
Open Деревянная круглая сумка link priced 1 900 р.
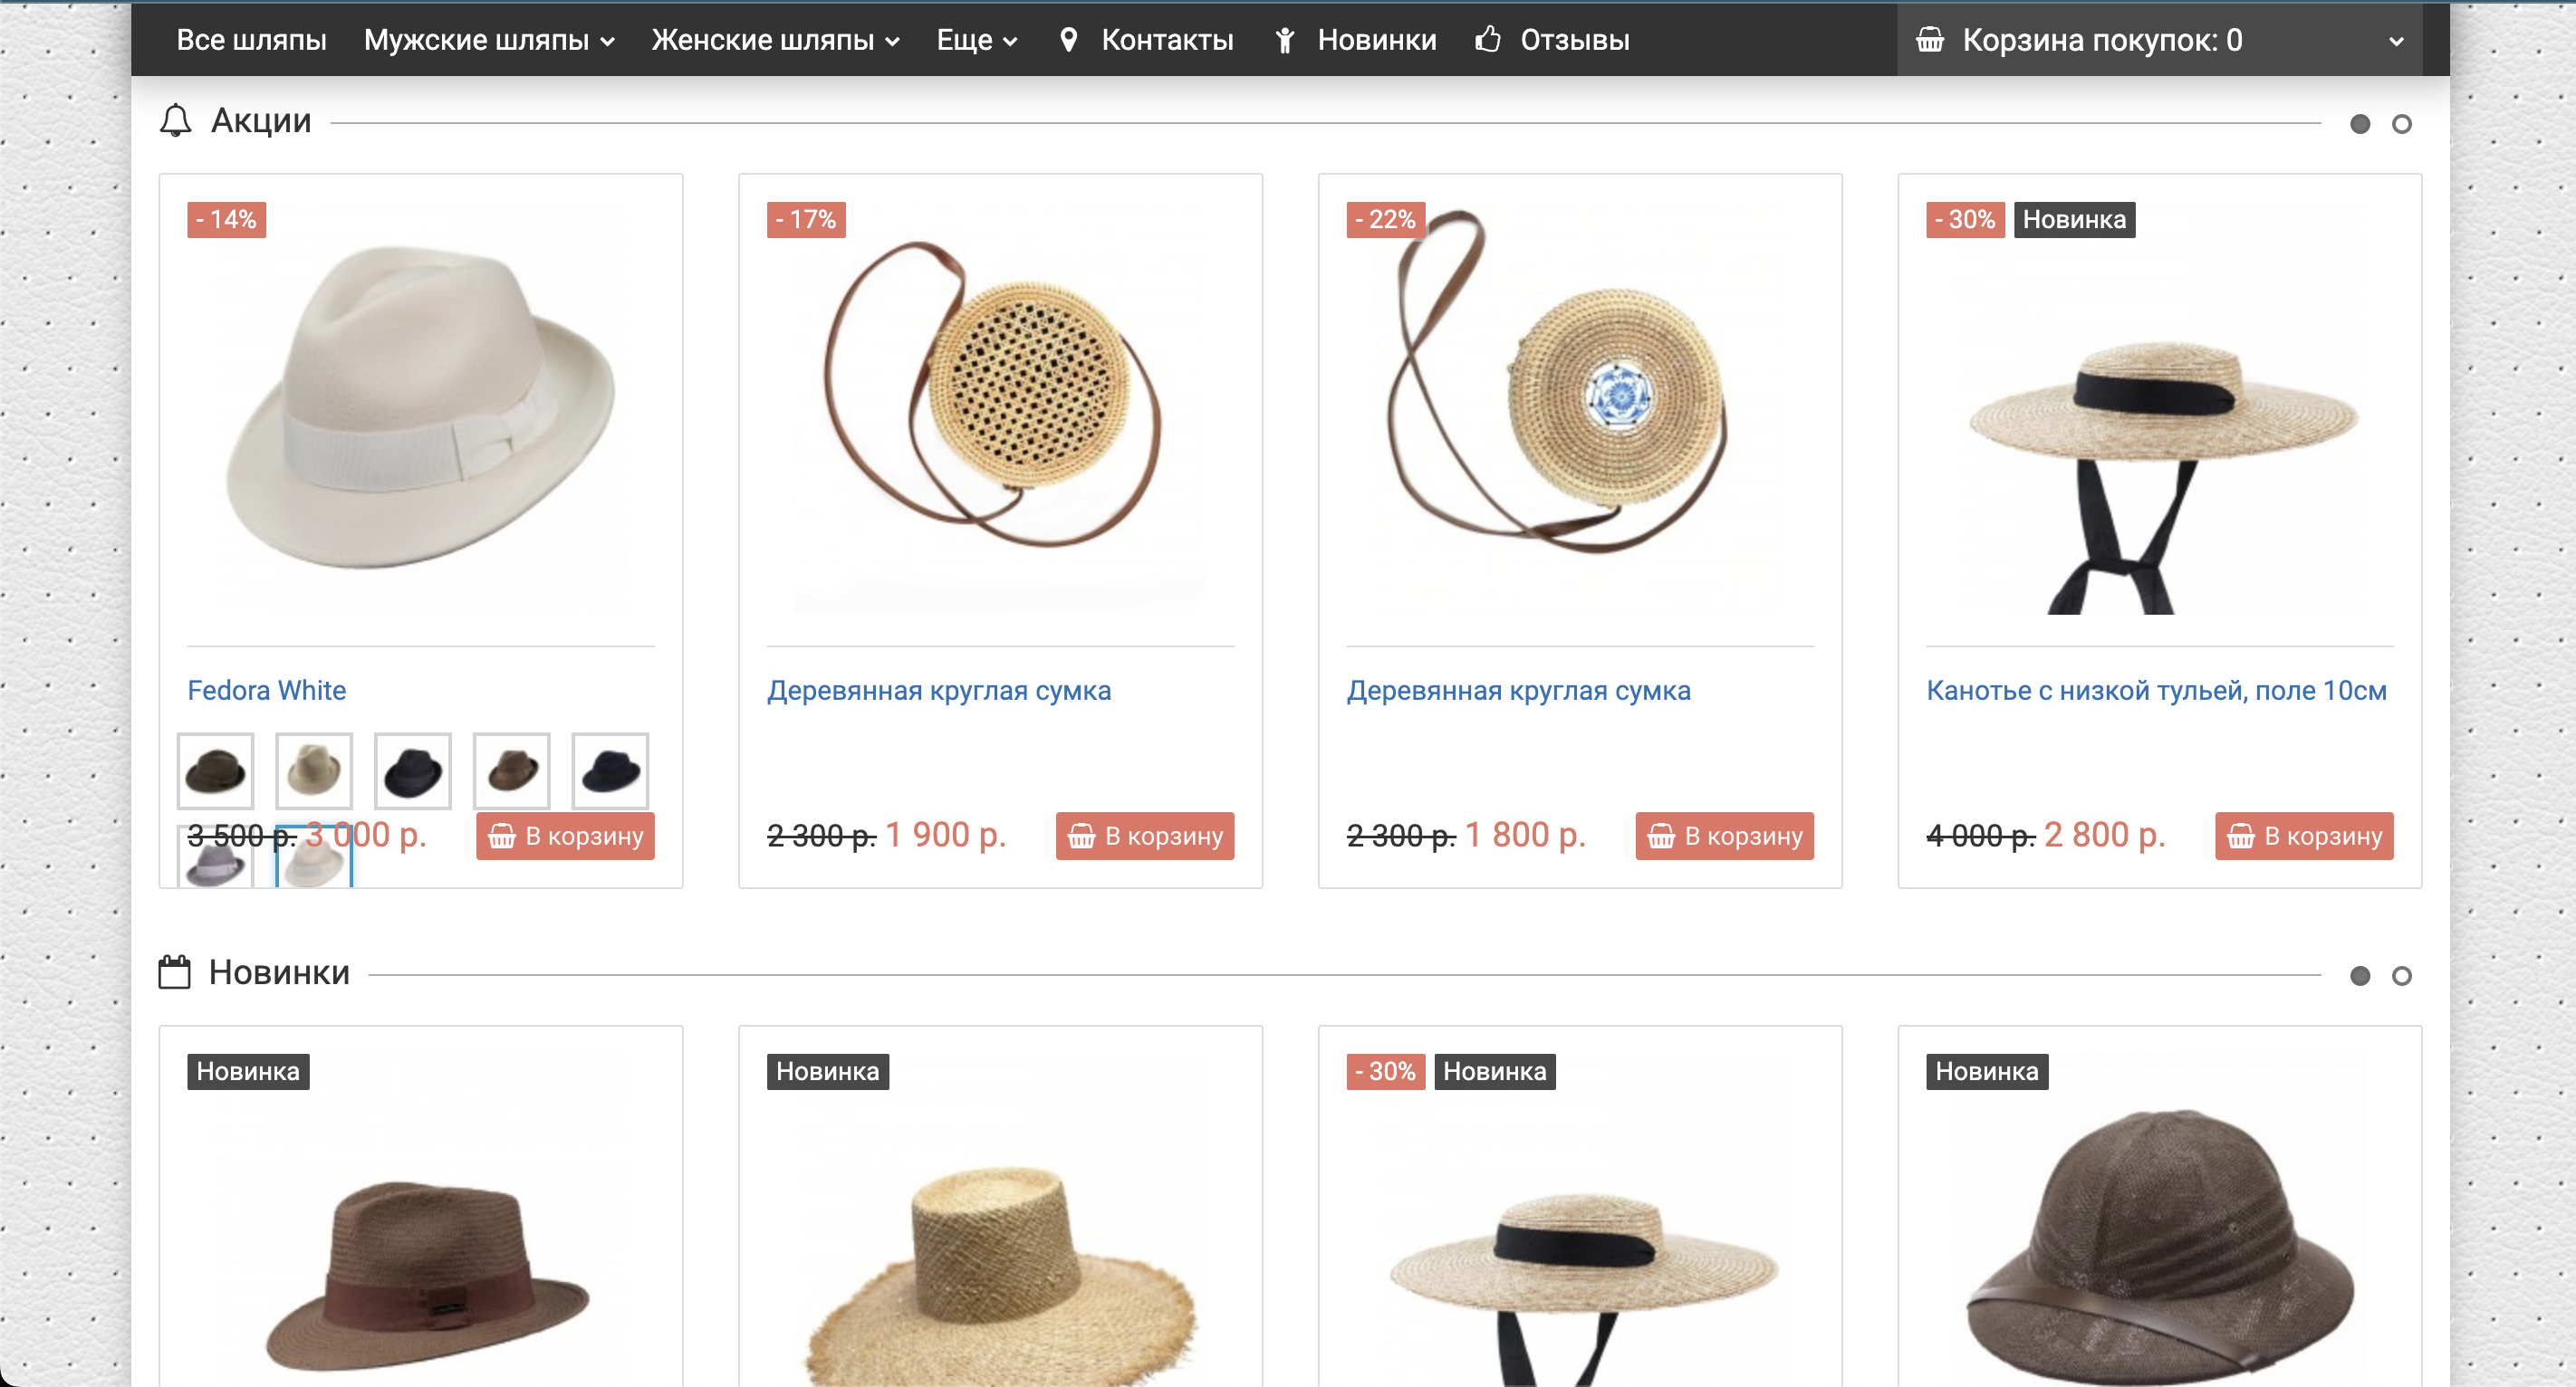pos(939,691)
